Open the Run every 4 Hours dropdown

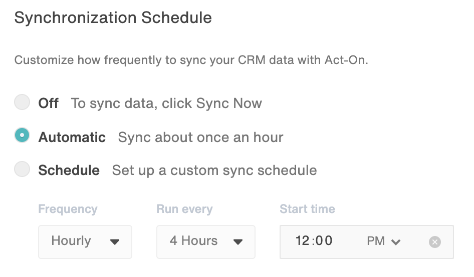[205, 241]
